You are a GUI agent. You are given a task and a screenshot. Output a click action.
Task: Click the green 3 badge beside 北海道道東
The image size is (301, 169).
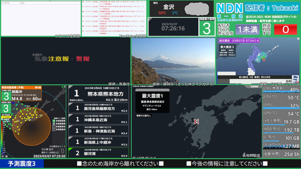[x=54, y=121]
